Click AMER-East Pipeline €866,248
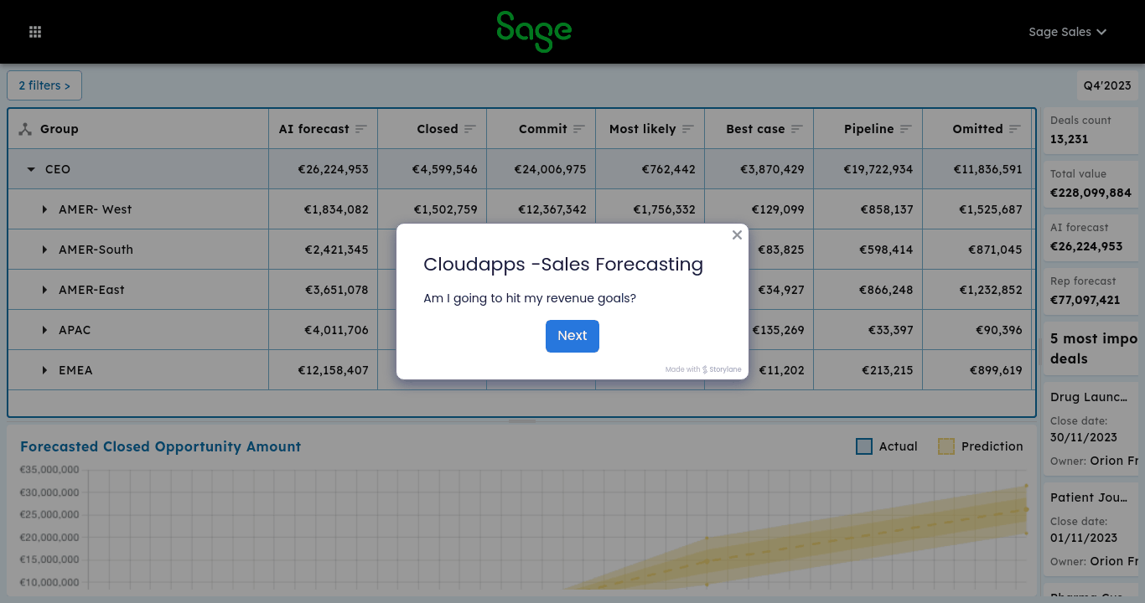Viewport: 1145px width, 603px height. 868,290
